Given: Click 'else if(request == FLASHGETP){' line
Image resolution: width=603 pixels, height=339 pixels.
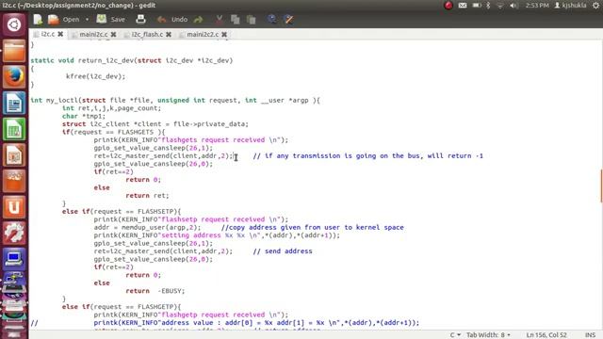Looking at the screenshot, I should coord(122,307).
